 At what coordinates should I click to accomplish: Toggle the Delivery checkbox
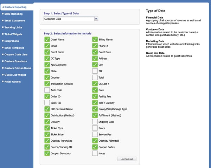pos(47,122)
